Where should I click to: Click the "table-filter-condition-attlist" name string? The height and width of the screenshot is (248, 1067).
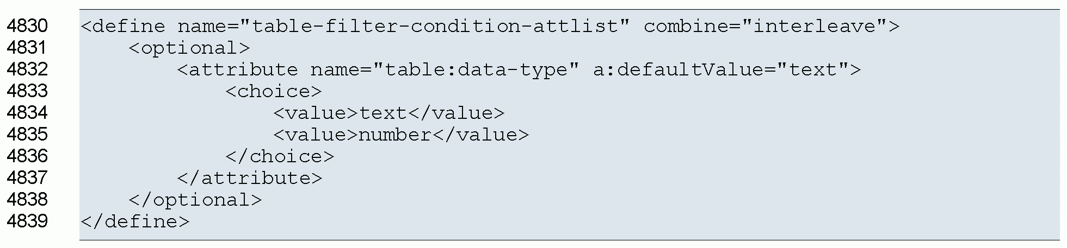point(435,26)
